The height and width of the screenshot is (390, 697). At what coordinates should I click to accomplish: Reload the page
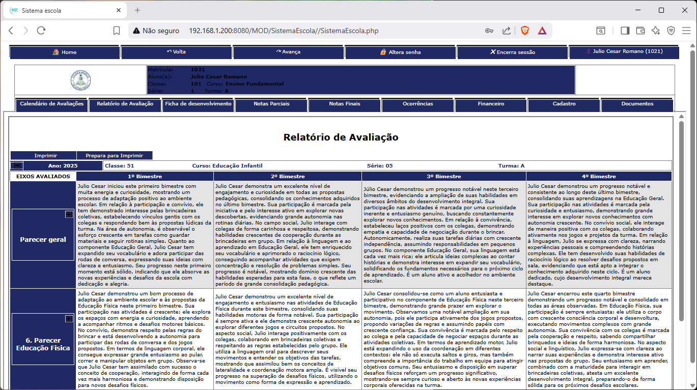point(41,31)
